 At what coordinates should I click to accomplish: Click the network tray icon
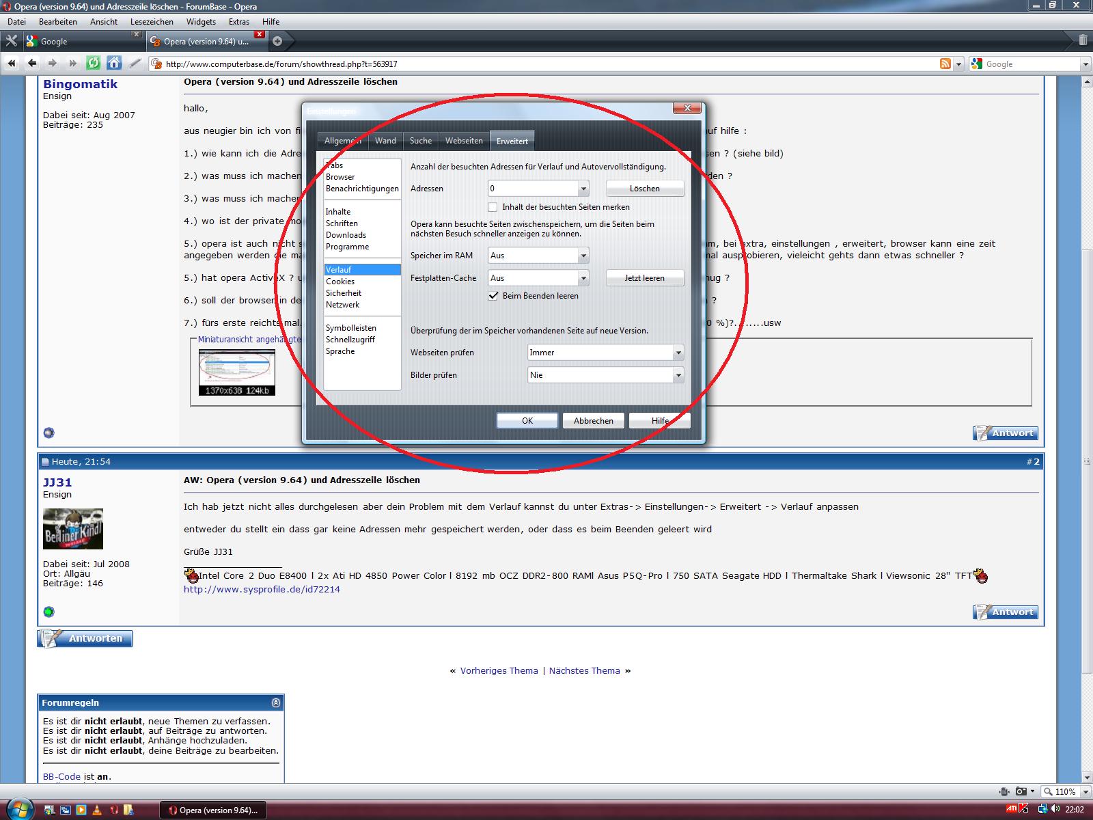(x=1044, y=810)
